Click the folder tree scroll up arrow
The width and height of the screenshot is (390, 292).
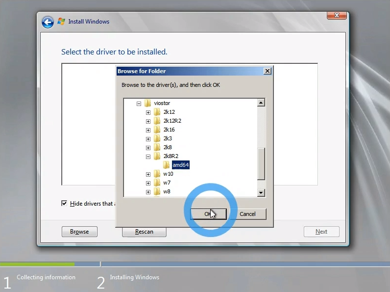tap(261, 103)
